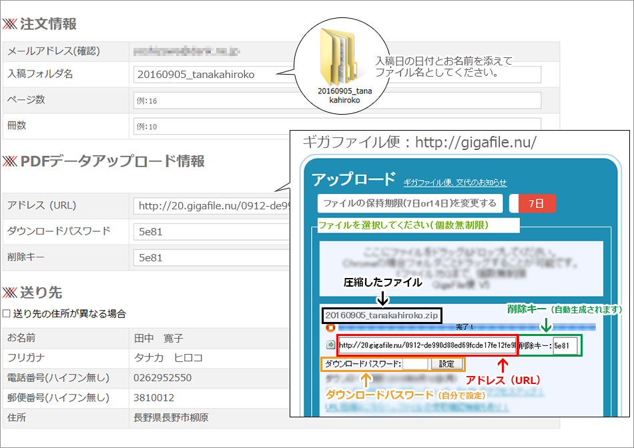
Task: Click the name value 田中 寛子
Action: coord(159,338)
